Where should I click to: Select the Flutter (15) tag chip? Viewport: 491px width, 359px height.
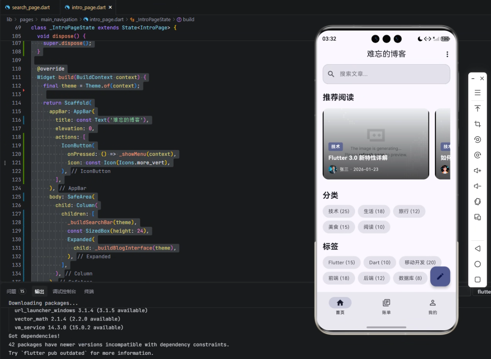pos(341,262)
